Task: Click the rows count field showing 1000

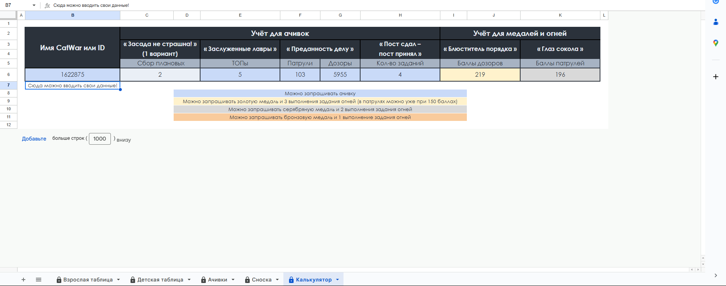Action: (x=100, y=139)
